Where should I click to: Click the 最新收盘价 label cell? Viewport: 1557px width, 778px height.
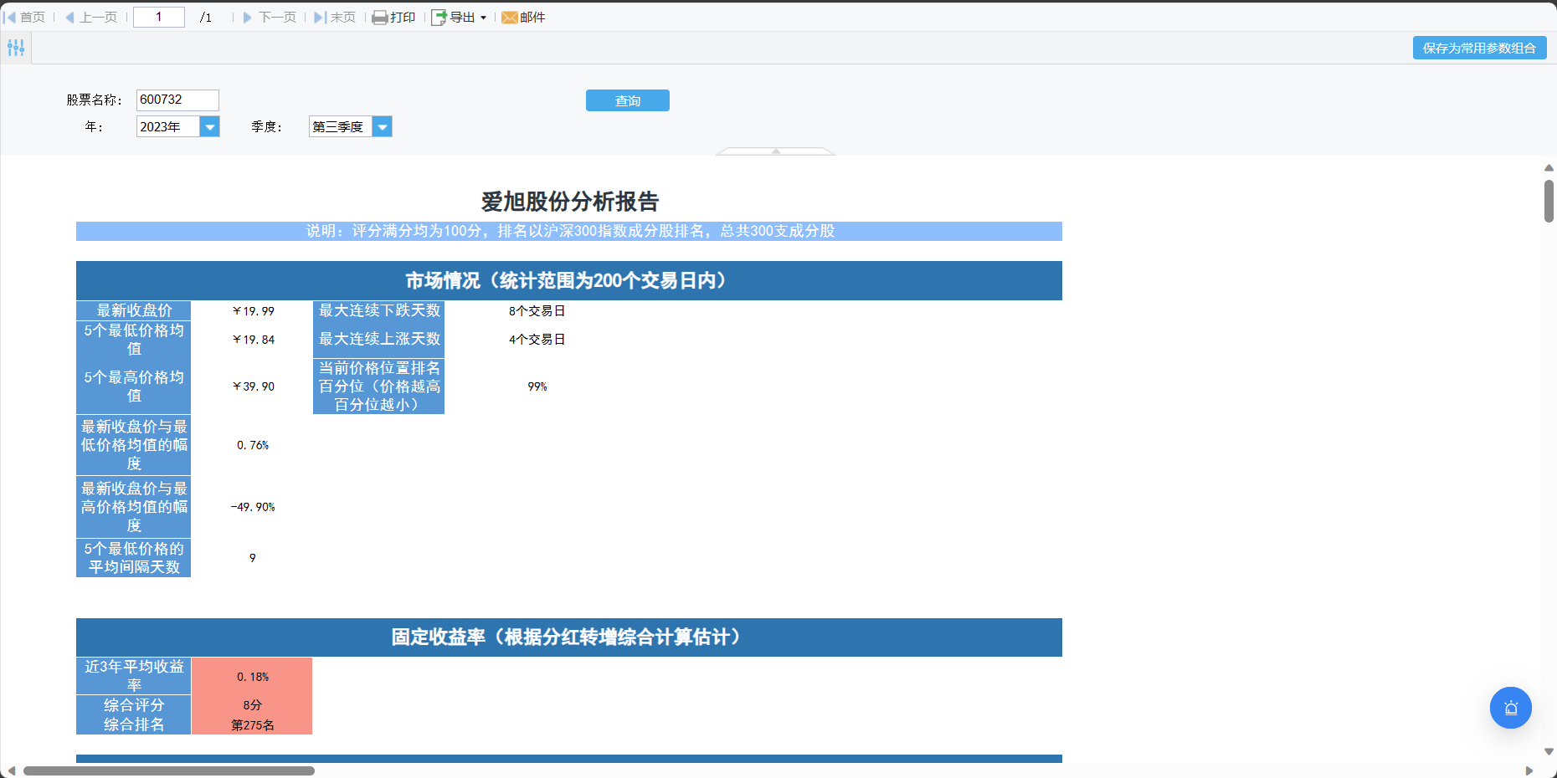[134, 310]
